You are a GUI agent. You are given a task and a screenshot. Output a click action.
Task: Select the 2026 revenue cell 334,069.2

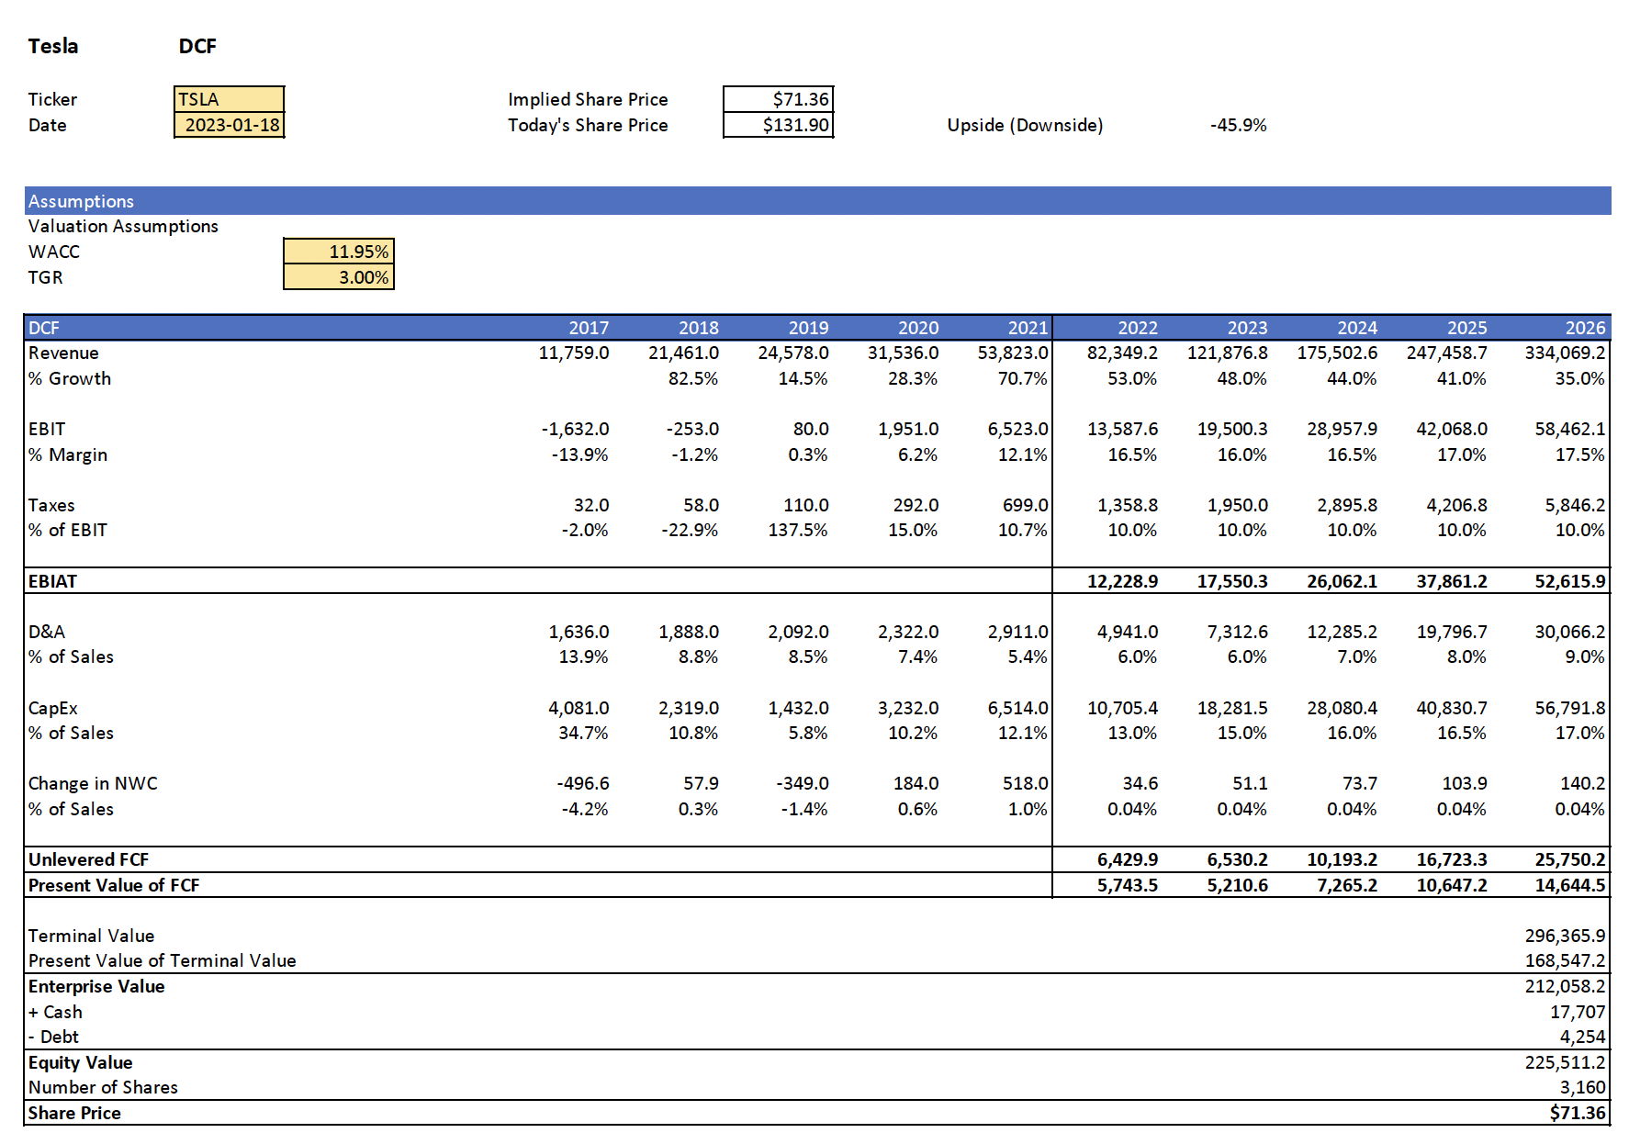click(x=1565, y=353)
